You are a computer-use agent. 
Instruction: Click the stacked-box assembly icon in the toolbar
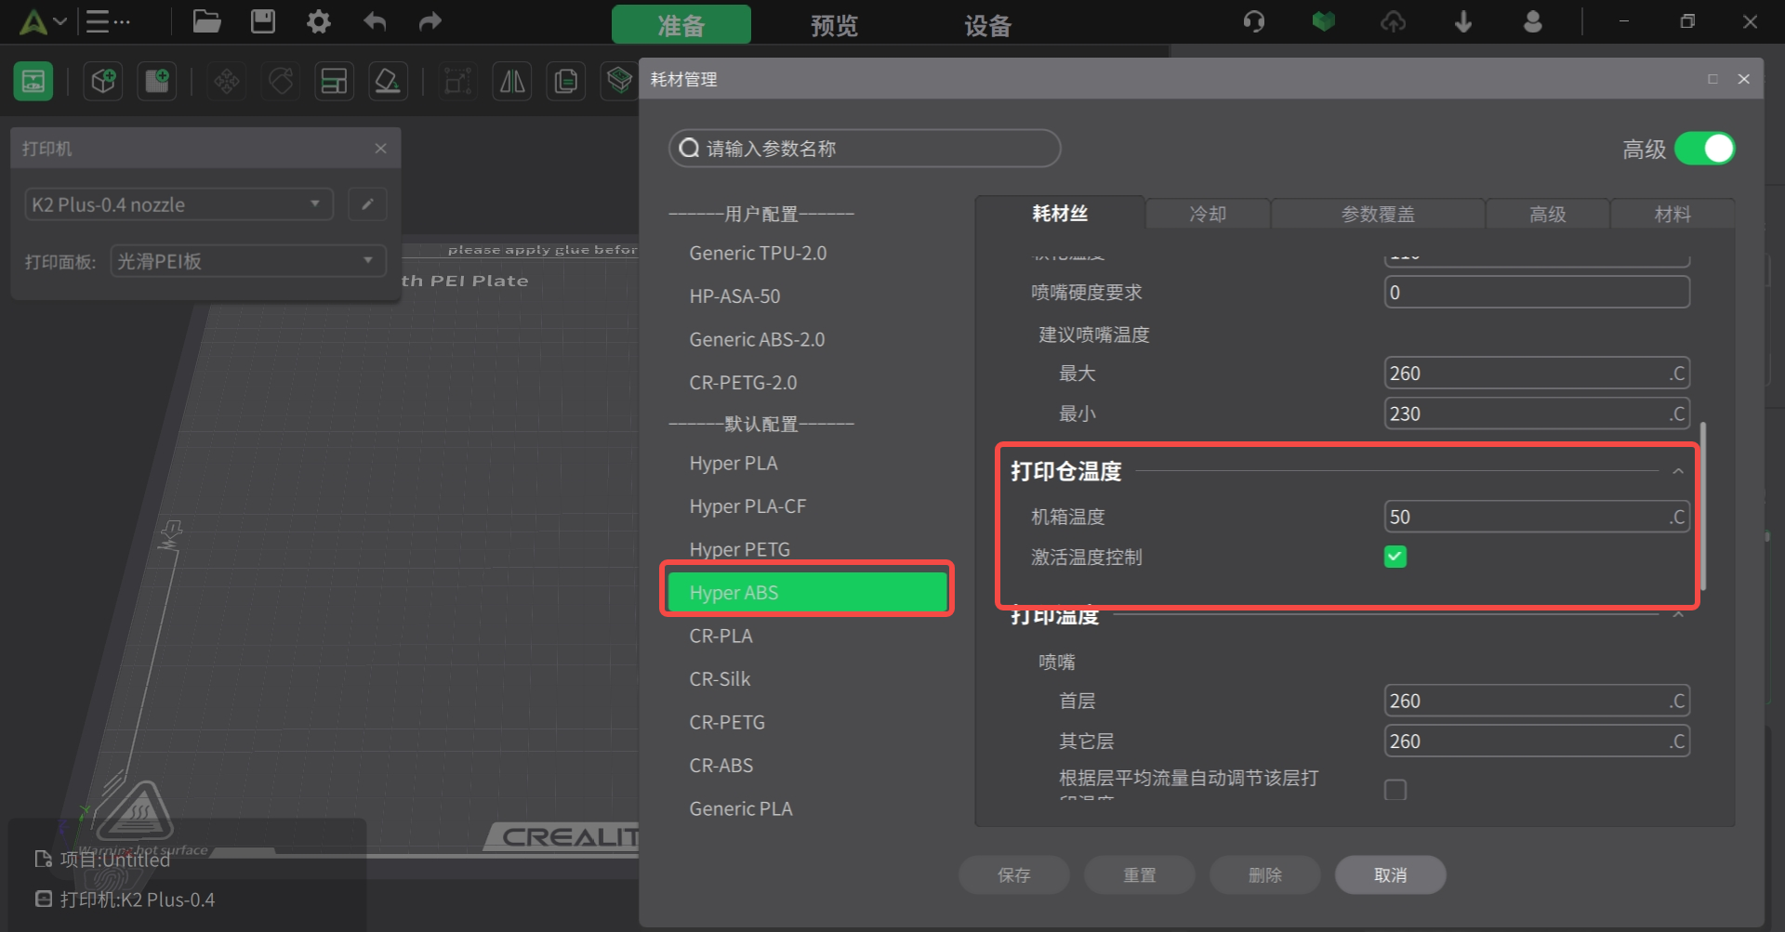[619, 82]
